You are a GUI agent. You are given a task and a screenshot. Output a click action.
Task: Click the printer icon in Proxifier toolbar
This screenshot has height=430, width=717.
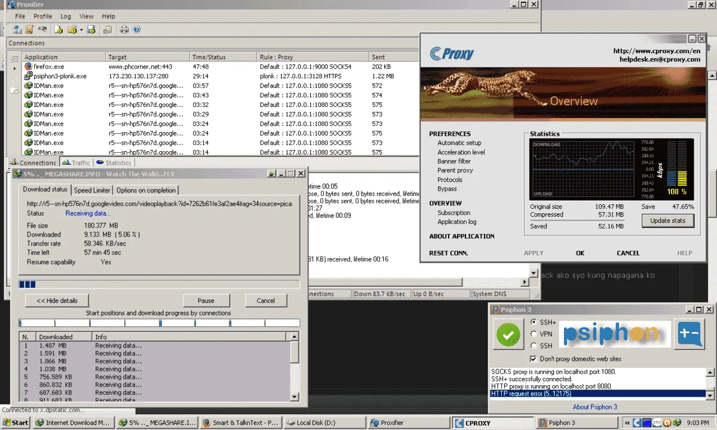pyautogui.click(x=124, y=29)
